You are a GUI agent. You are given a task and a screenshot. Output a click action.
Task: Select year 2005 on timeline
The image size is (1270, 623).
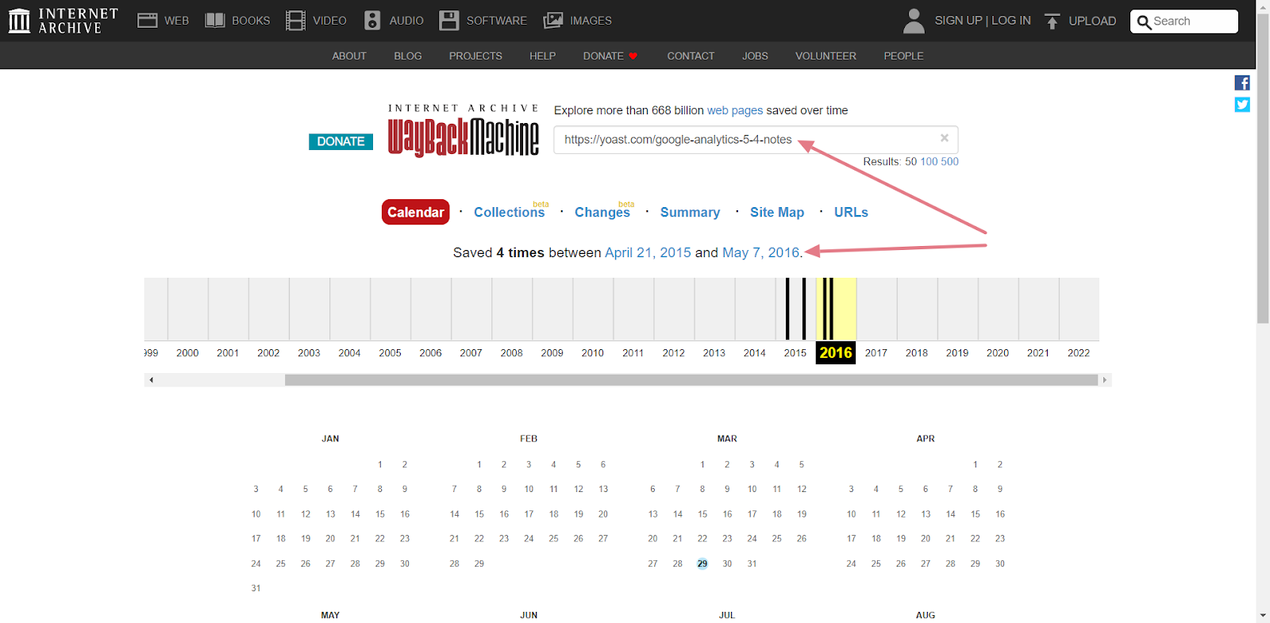click(x=390, y=353)
